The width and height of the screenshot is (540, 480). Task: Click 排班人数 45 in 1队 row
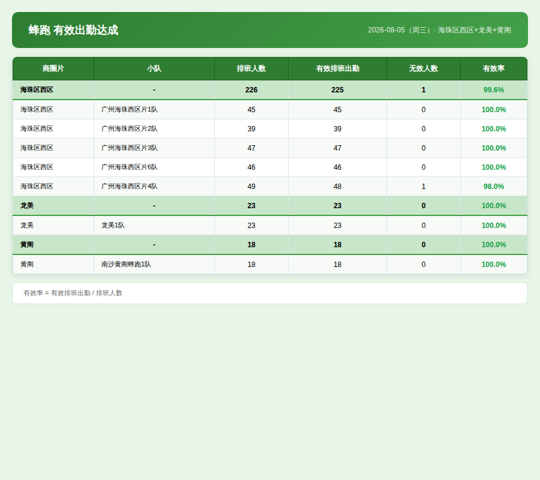251,109
